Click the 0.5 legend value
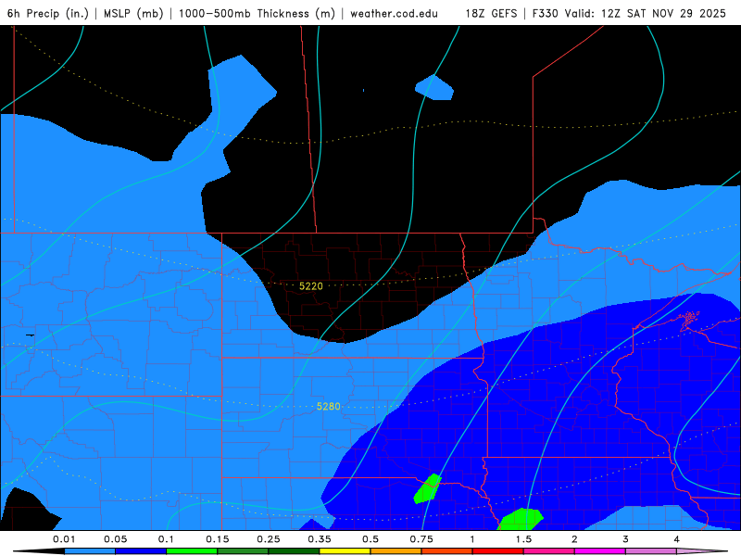 click(370, 539)
